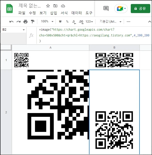Open the 보기 menu
Viewport: 152px width, 155px height.
43,13
